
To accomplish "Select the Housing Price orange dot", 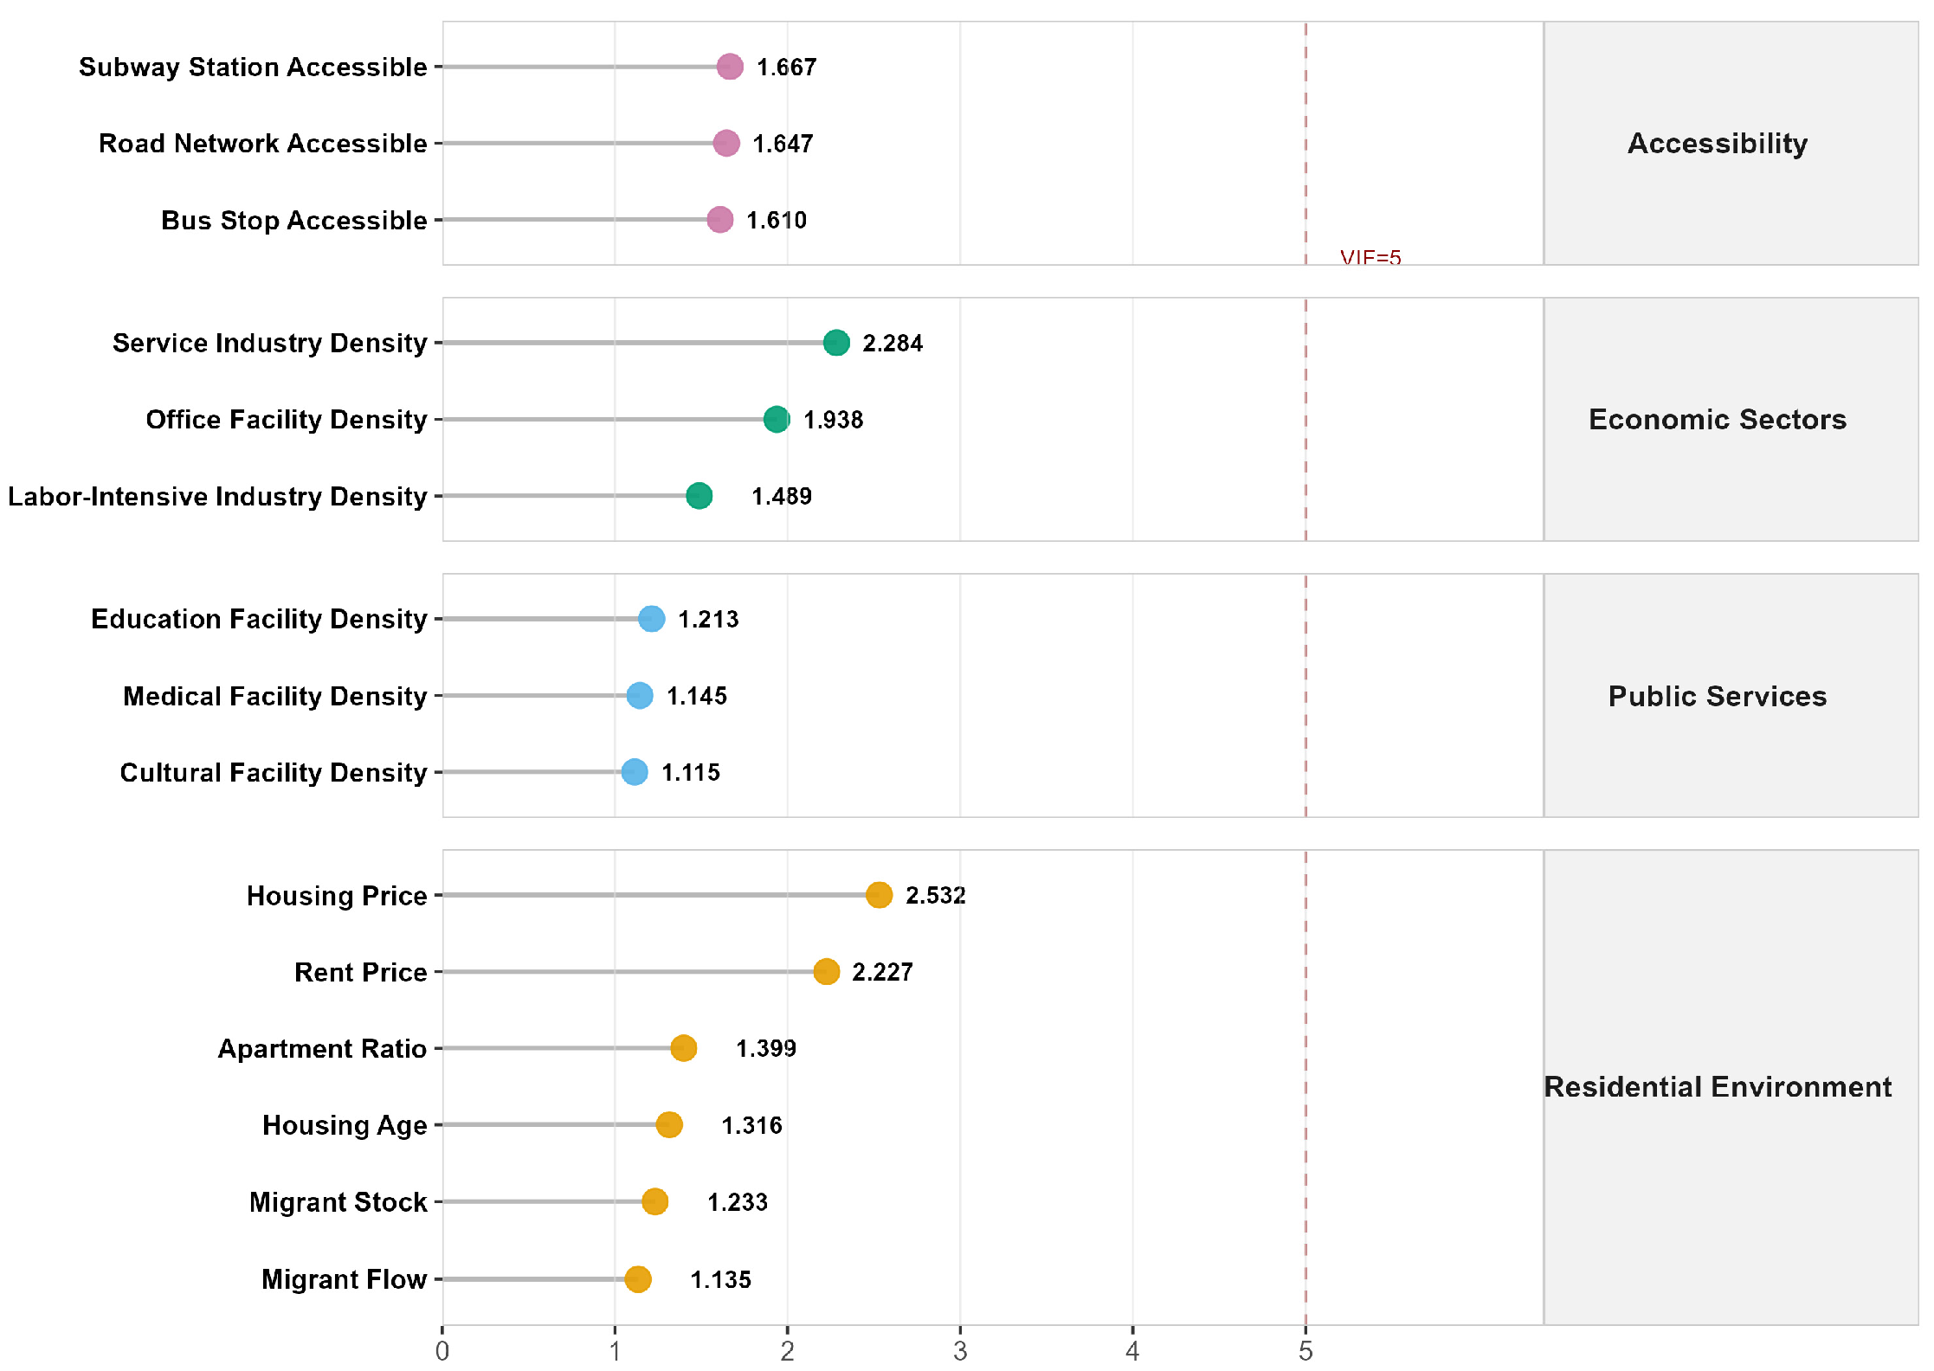I will 879,895.
